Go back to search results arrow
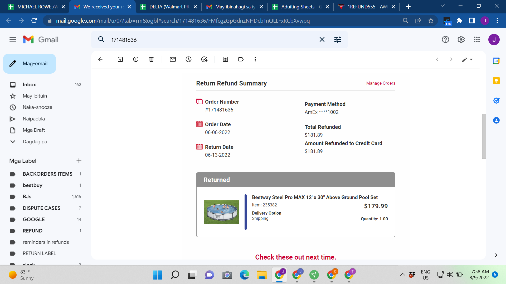This screenshot has width=506, height=284. tap(100, 59)
